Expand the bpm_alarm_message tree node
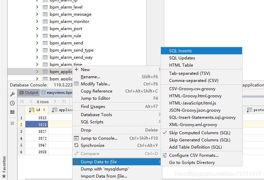This screenshot has height=180, width=264. coord(37,14)
